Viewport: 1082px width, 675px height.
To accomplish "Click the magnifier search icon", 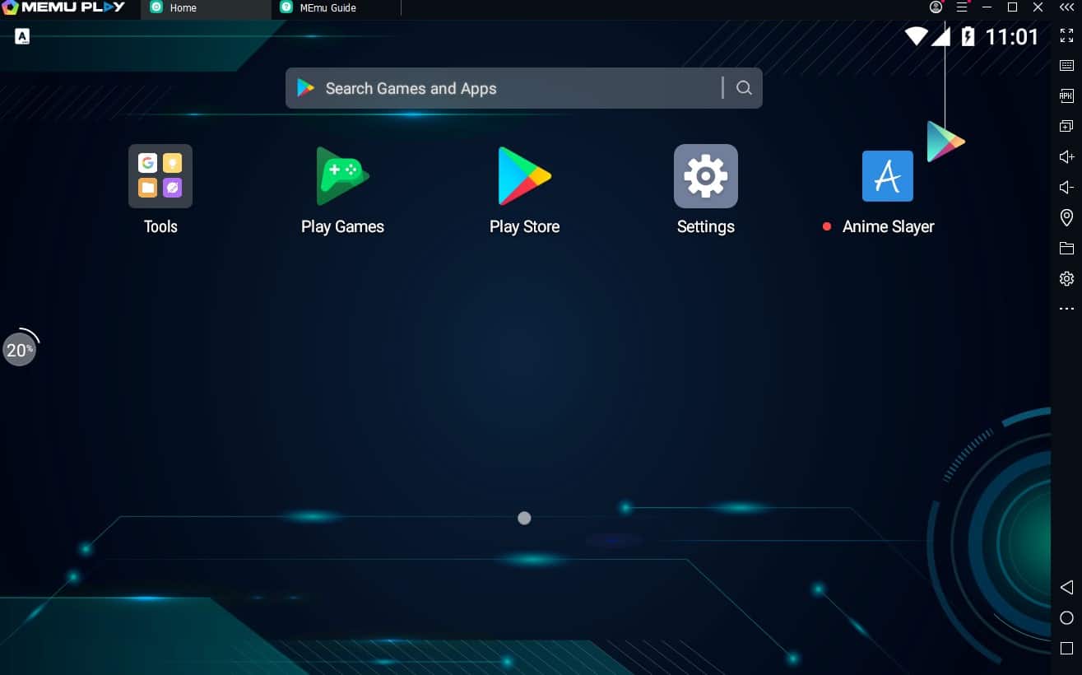I will tap(744, 88).
